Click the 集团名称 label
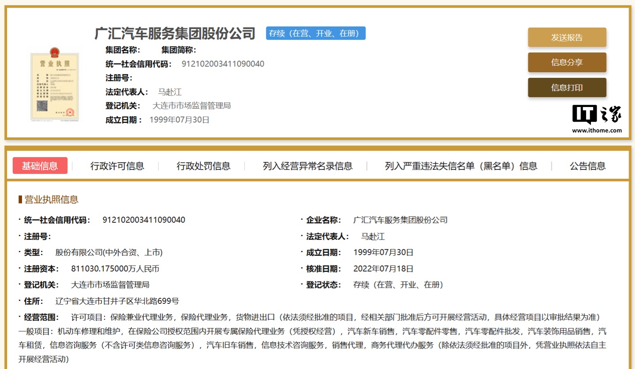Screen dimensions: 635x369 (x=123, y=50)
